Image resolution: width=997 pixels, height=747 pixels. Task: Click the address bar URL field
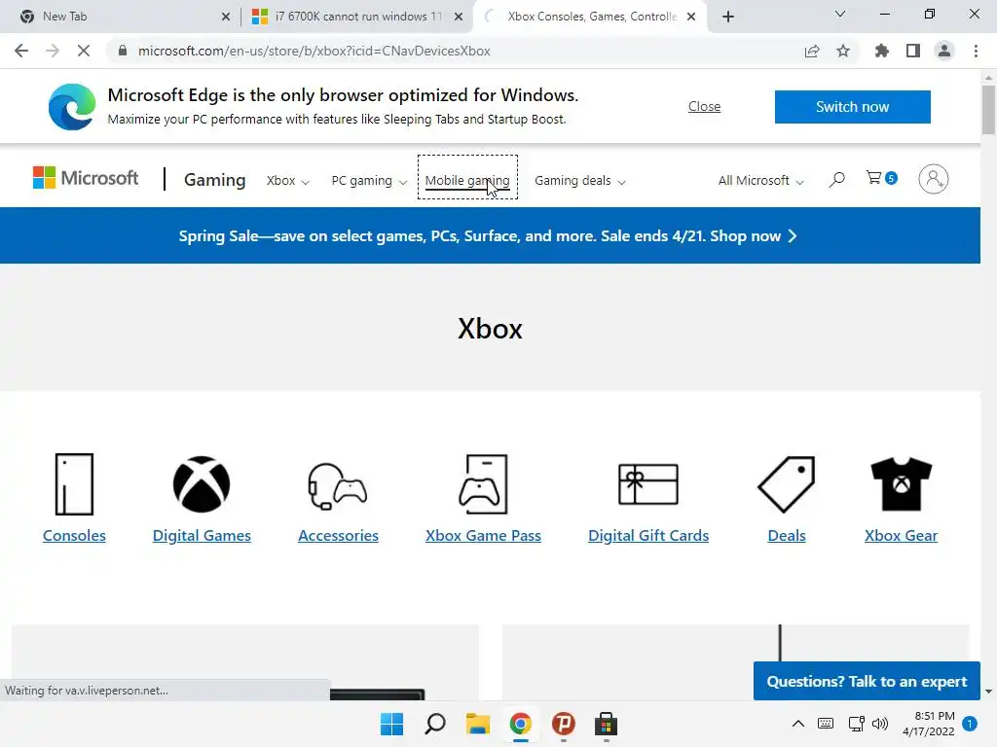coord(458,51)
